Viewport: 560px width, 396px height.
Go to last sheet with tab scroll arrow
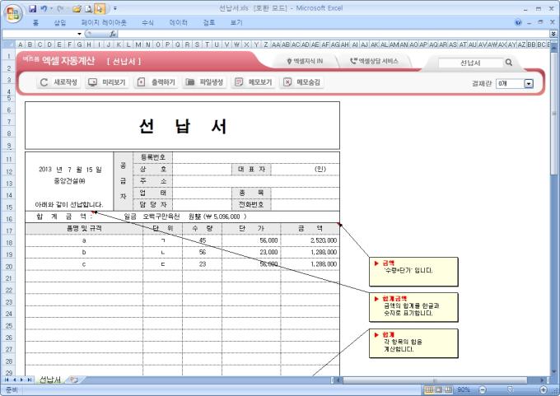click(30, 380)
